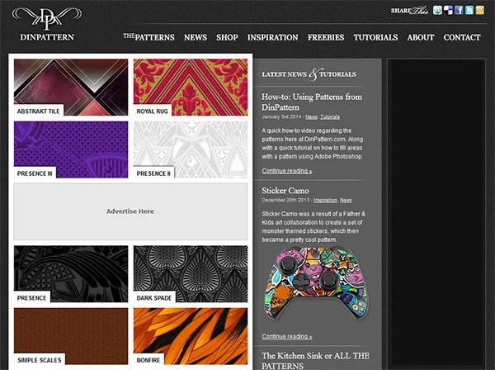The image size is (495, 370).
Task: Open the orange Bonfire pattern thumbnail
Action: [x=191, y=336]
